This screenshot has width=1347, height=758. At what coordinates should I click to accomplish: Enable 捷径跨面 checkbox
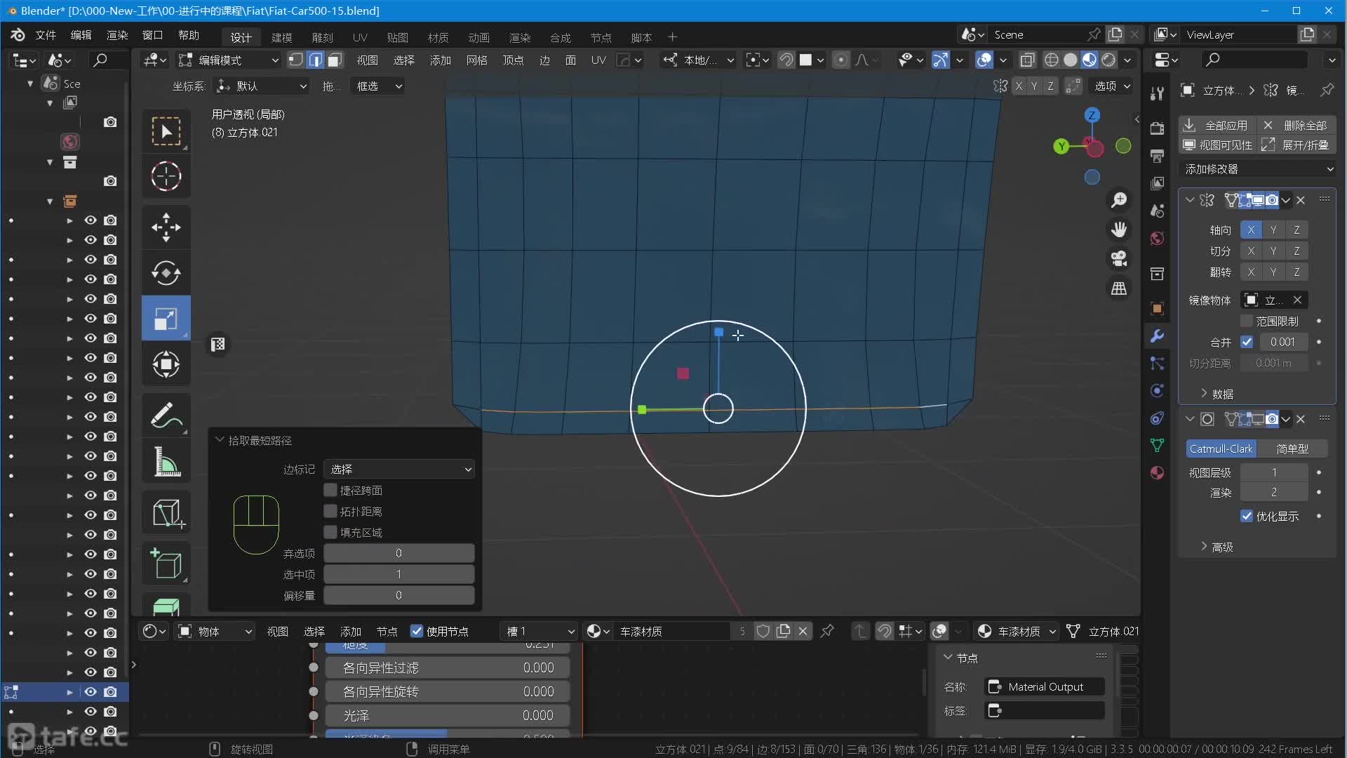[330, 490]
